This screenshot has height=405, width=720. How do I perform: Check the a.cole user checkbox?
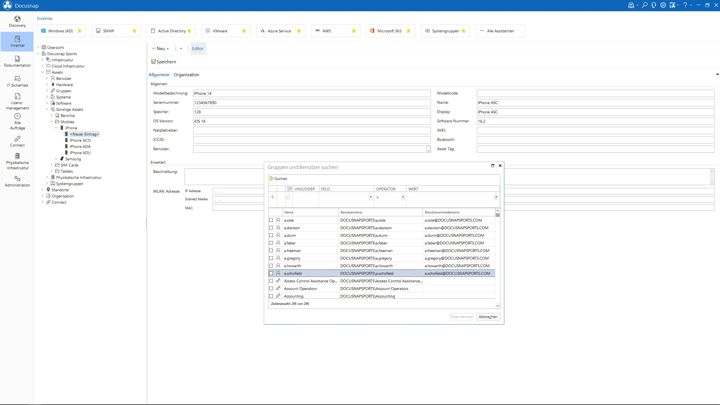[x=271, y=220]
